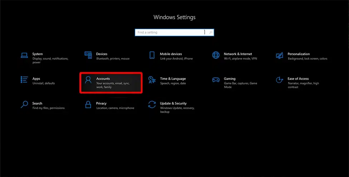Image resolution: width=349 pixels, height=177 pixels.
Task: Open the 'Personalization' title text
Action: coord(299,54)
